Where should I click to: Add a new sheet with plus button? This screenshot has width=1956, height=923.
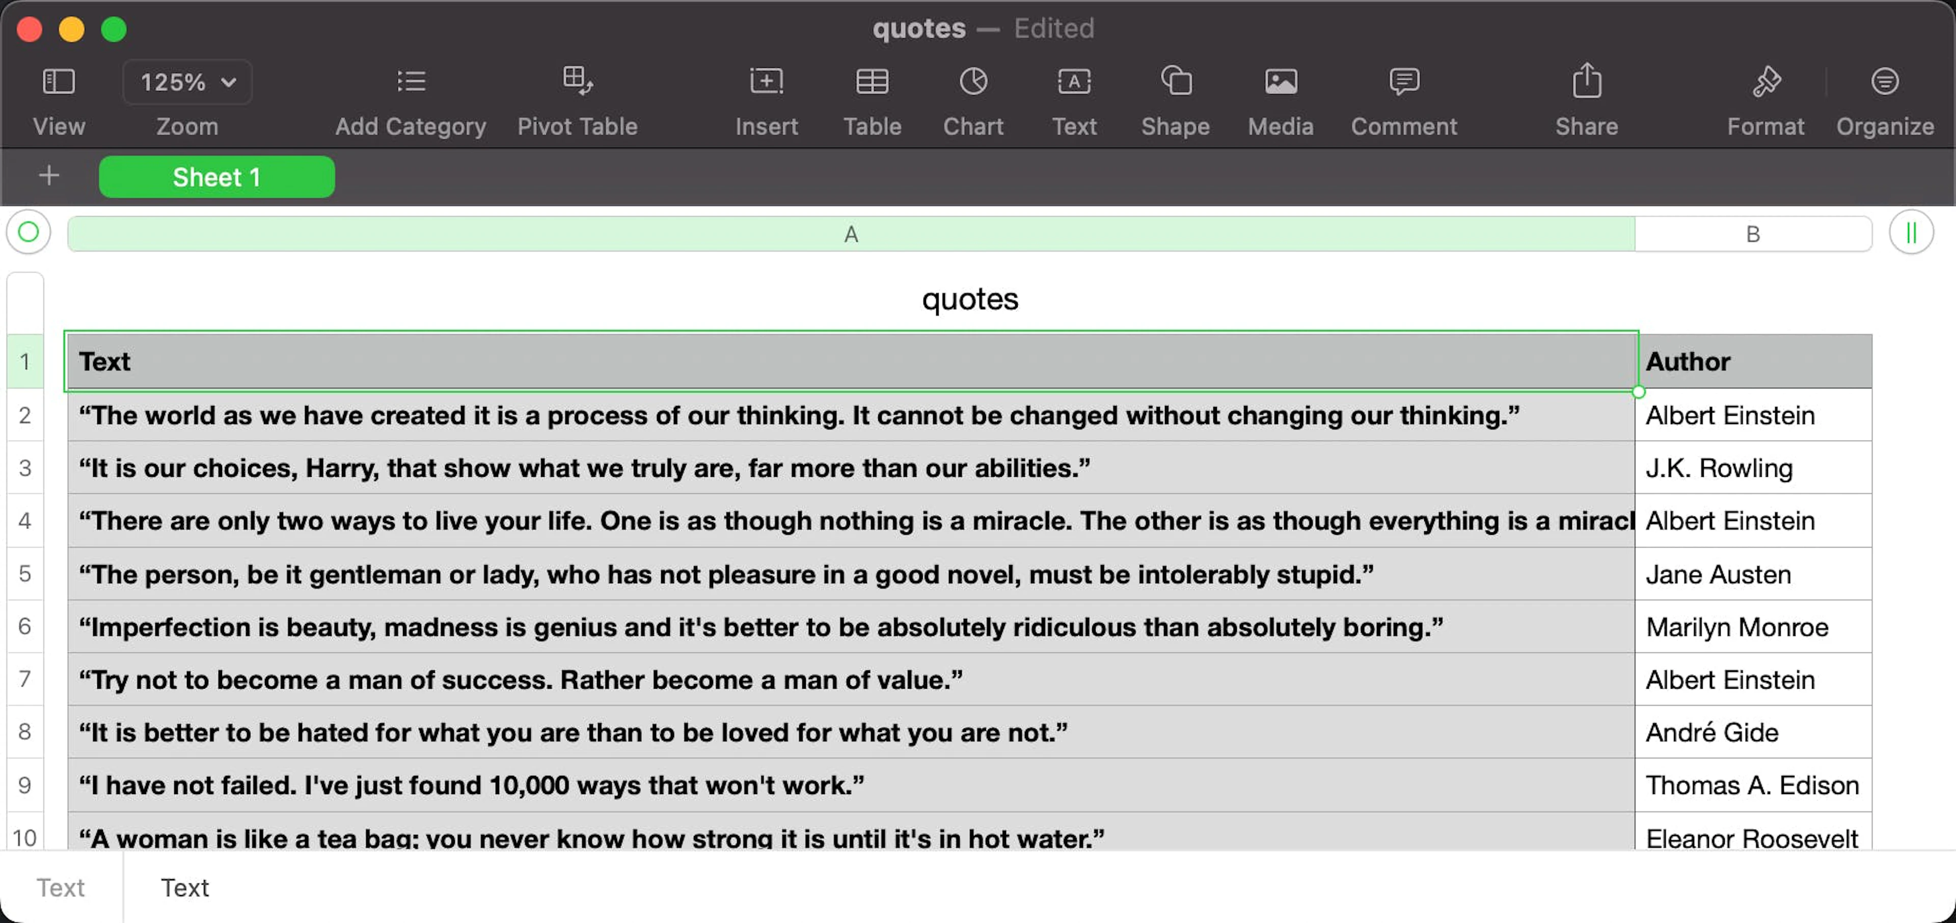pos(48,176)
